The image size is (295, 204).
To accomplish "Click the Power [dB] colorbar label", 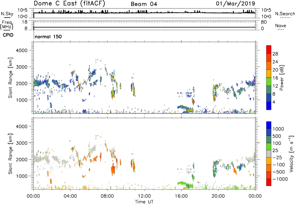I will (x=281, y=78).
